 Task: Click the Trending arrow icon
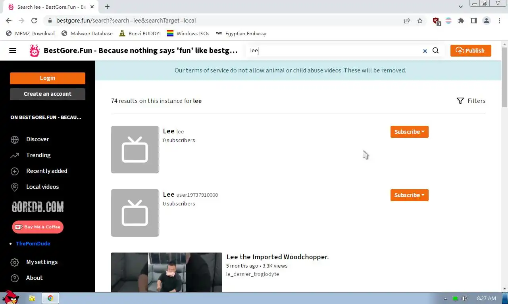click(x=15, y=155)
